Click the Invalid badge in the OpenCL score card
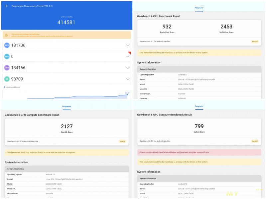This screenshot has height=199, width=266. click(122, 141)
